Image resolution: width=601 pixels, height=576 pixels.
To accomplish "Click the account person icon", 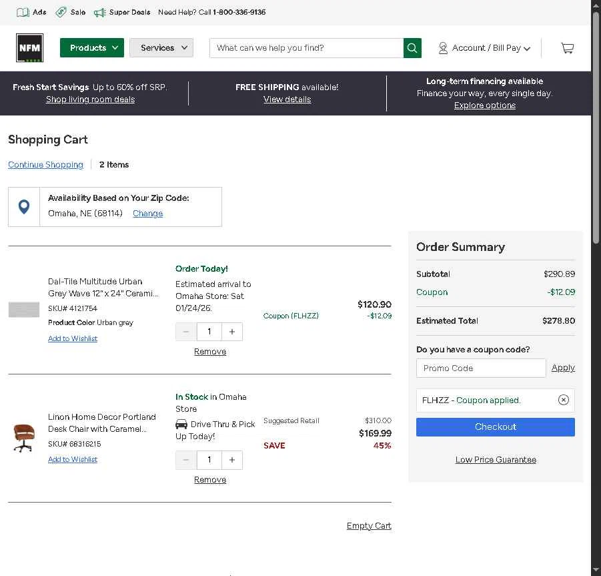I will click(443, 48).
